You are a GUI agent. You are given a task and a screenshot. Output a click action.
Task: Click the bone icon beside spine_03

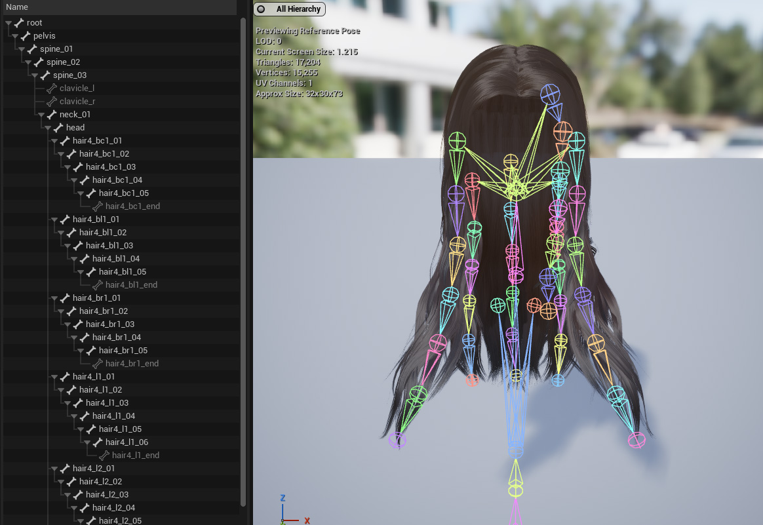click(x=45, y=75)
